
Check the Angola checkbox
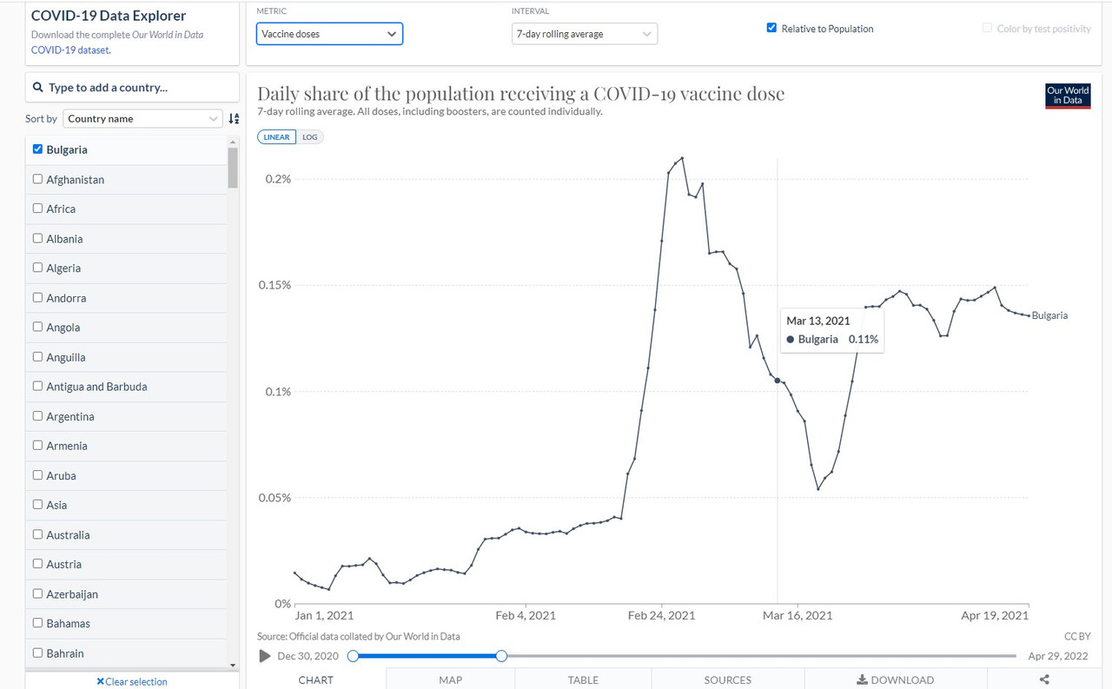[37, 327]
